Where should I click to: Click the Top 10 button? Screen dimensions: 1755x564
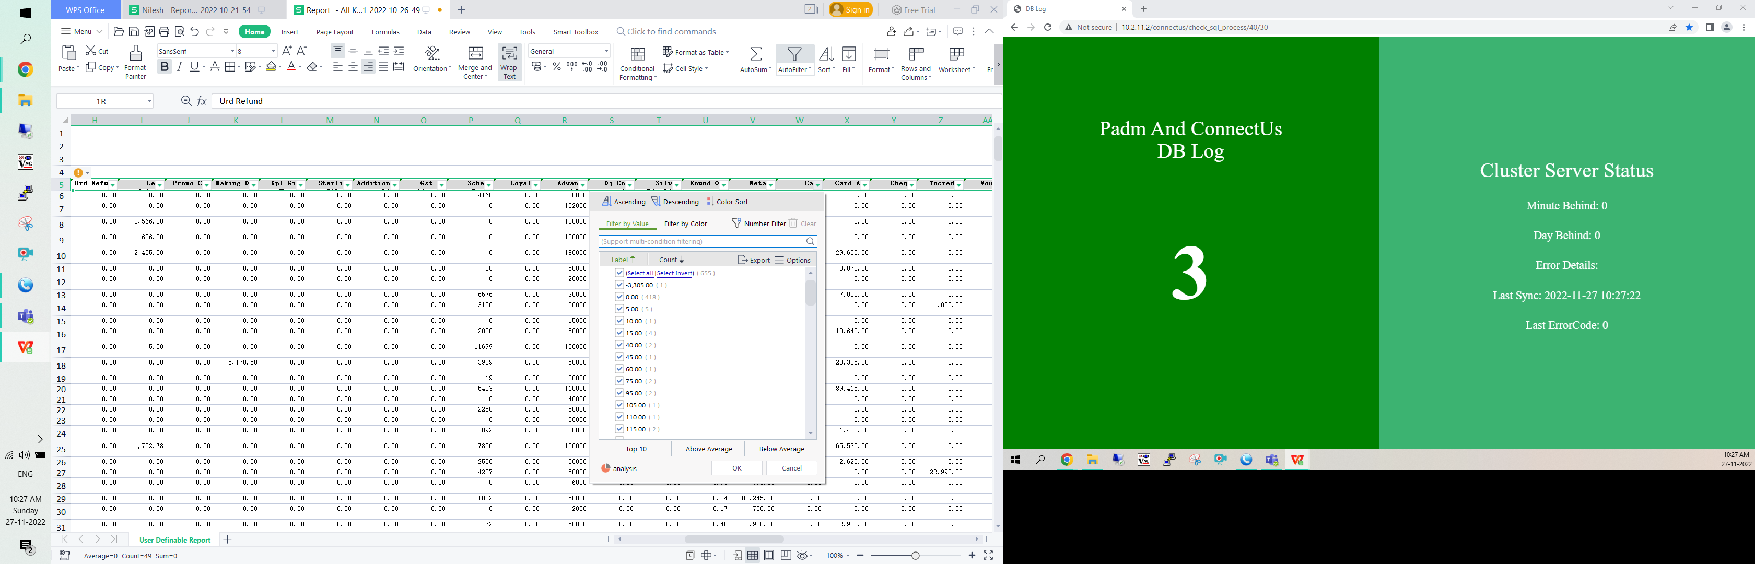click(636, 448)
